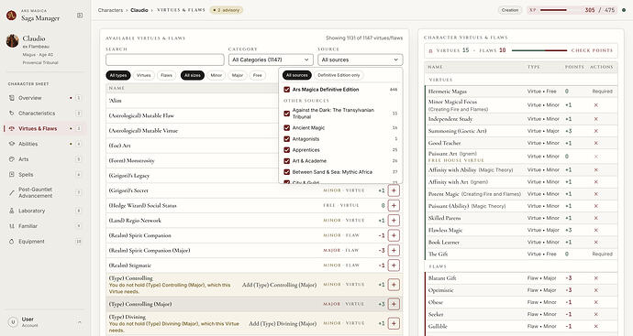633x336 pixels.
Task: Click the Saga Manager logo
Action: point(11,16)
